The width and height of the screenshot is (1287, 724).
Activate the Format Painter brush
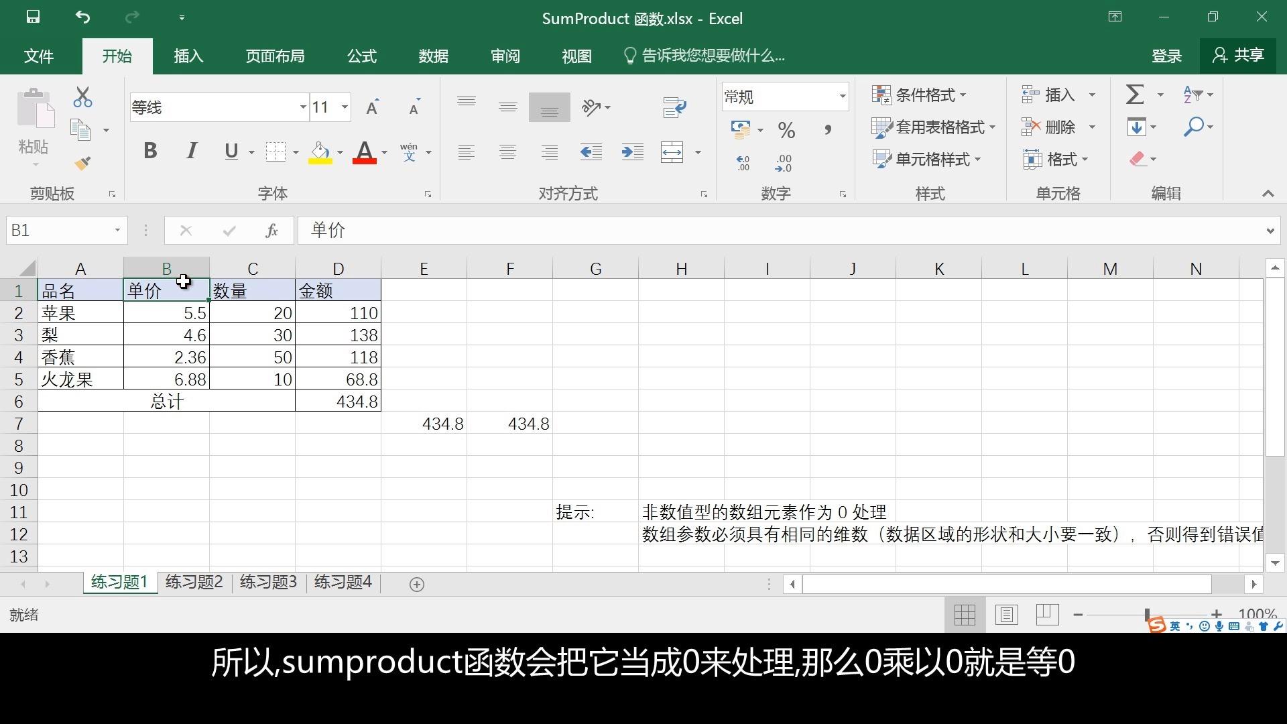pyautogui.click(x=83, y=163)
